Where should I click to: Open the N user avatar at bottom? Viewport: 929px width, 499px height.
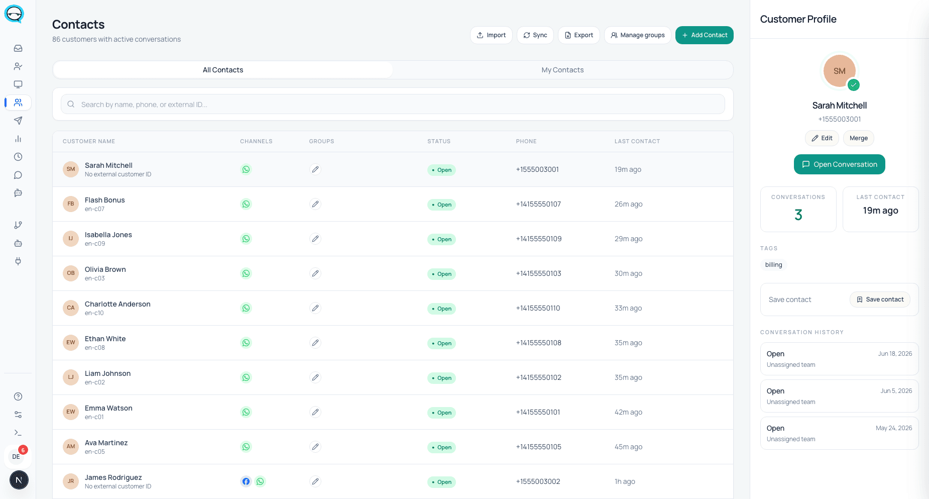click(x=19, y=480)
